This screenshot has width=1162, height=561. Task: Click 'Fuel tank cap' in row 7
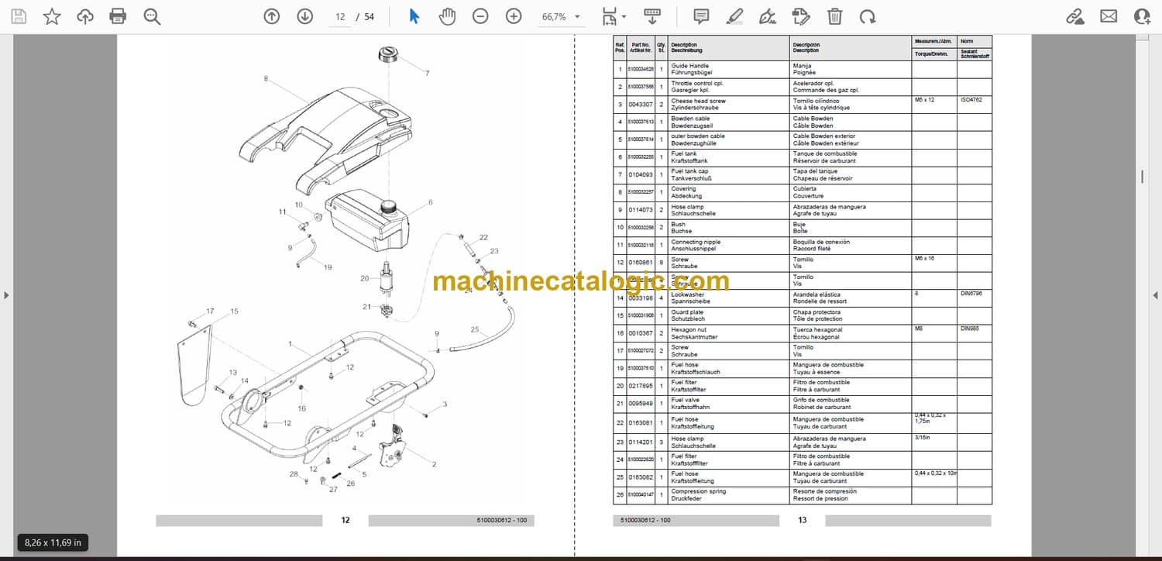[689, 171]
